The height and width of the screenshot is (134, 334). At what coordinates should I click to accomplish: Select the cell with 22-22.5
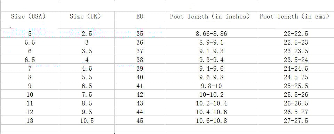click(296, 33)
